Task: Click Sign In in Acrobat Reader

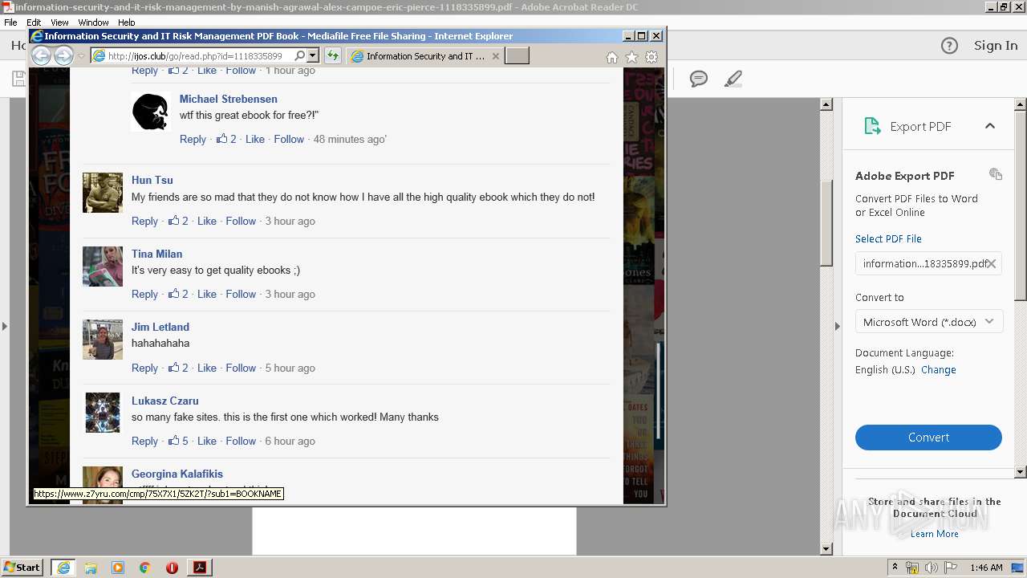Action: tap(996, 46)
